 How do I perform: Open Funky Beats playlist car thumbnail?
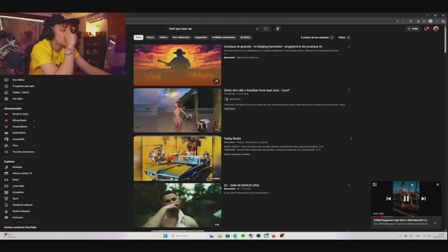(x=177, y=158)
